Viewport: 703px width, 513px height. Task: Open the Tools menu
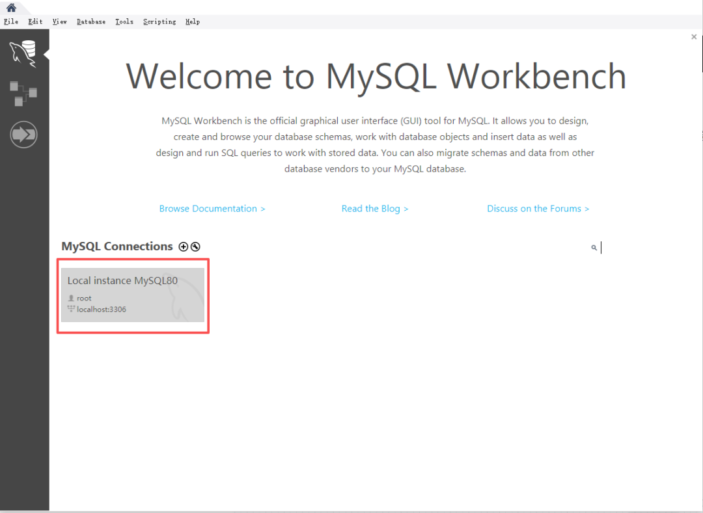[124, 21]
